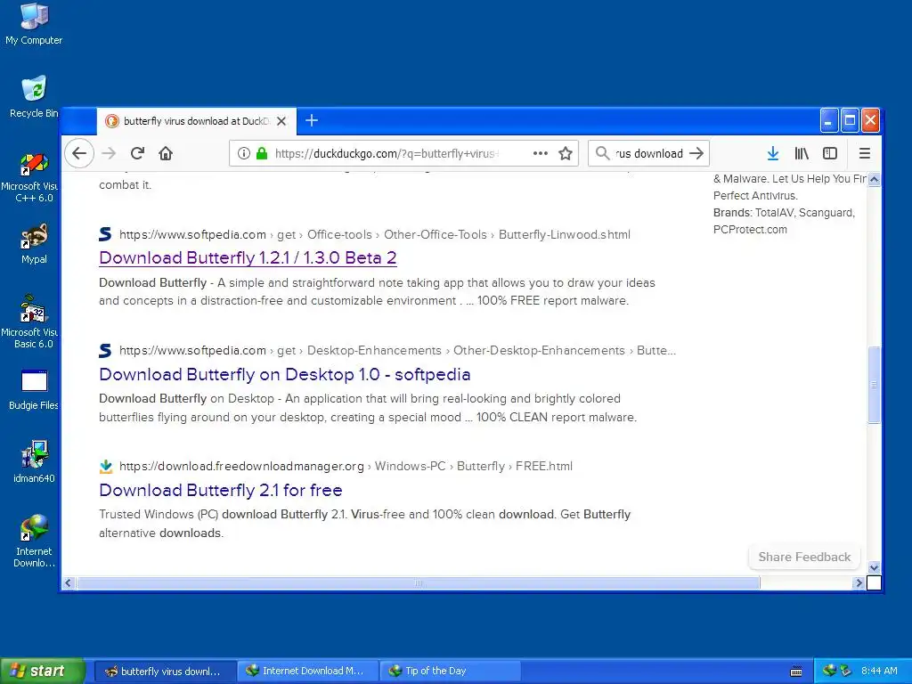Click the Share Feedback button
The image size is (912, 684).
click(804, 558)
